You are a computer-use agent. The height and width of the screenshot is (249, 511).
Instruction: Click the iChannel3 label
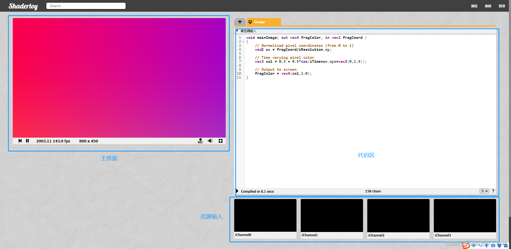(x=443, y=235)
